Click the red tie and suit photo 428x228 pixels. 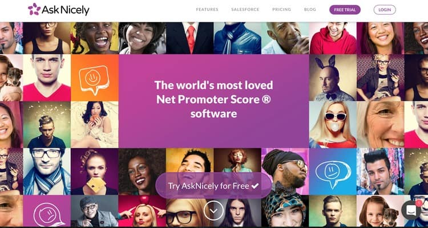[189, 38]
